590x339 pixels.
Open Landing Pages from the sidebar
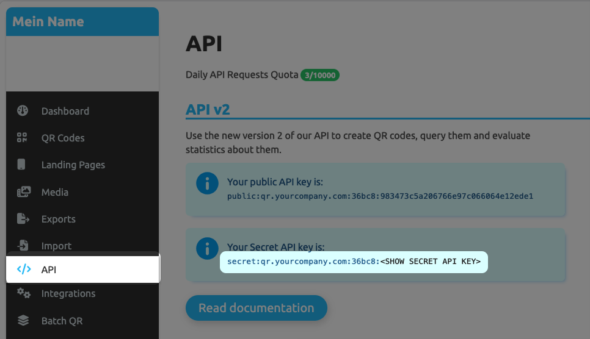tap(82, 165)
